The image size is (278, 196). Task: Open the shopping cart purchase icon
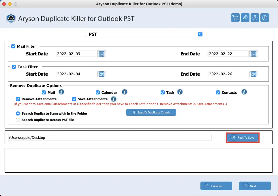tap(235, 18)
